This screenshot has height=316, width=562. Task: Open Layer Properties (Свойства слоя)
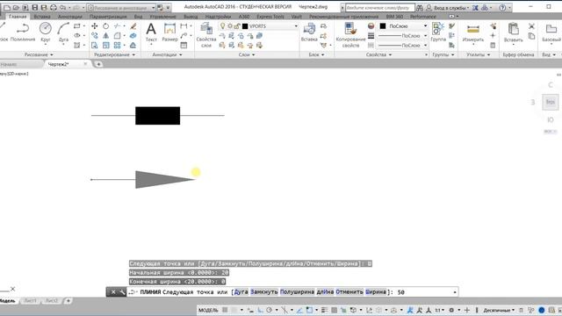[x=206, y=35]
